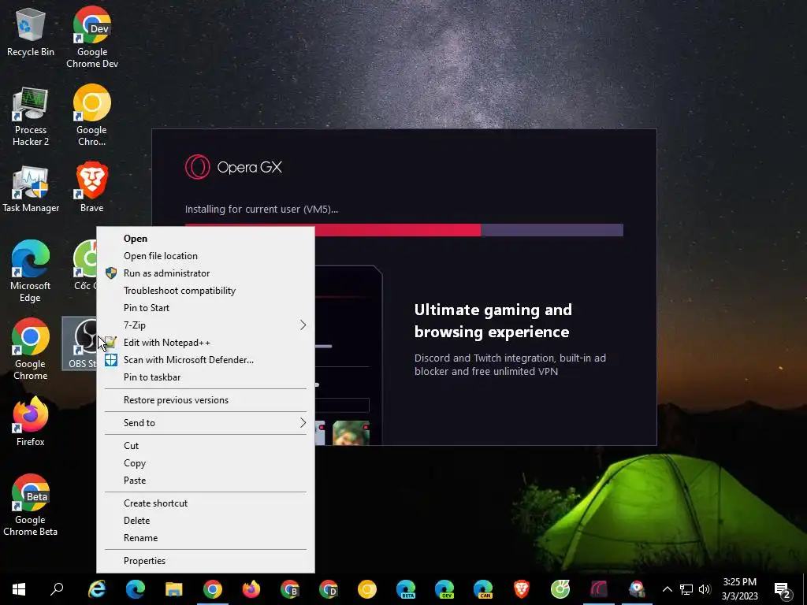Open Edge Dev taskbar icon
The height and width of the screenshot is (605, 807).
point(444,589)
